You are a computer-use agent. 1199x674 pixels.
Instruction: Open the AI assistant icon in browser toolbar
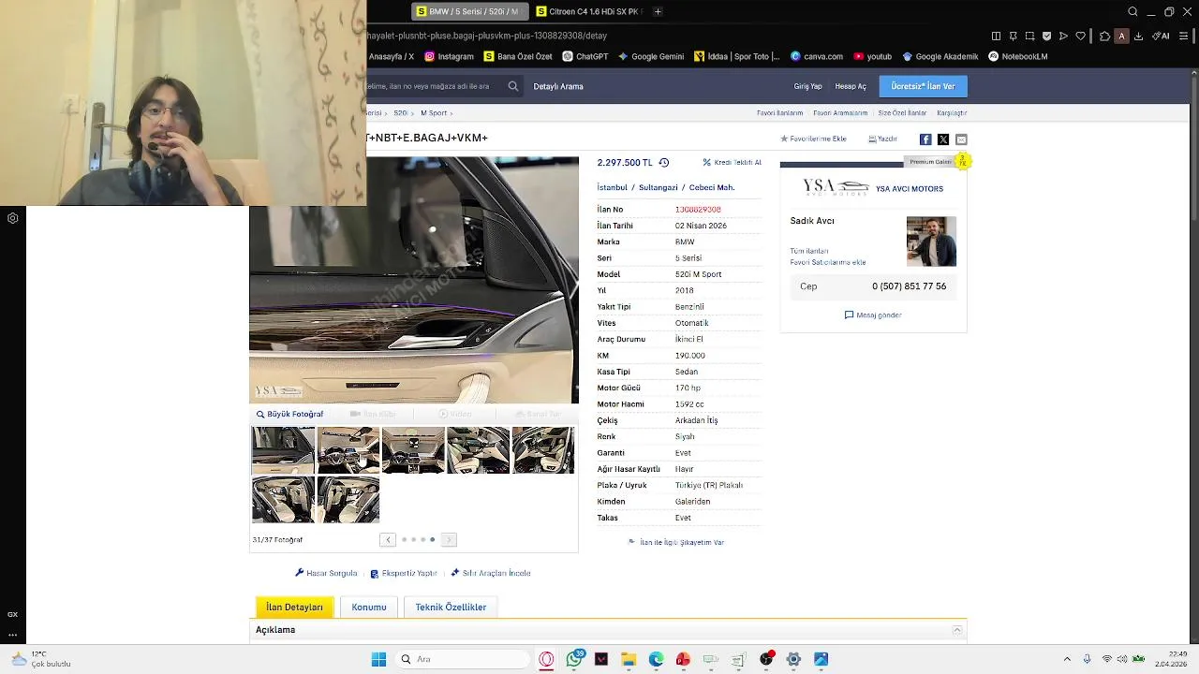point(1161,37)
